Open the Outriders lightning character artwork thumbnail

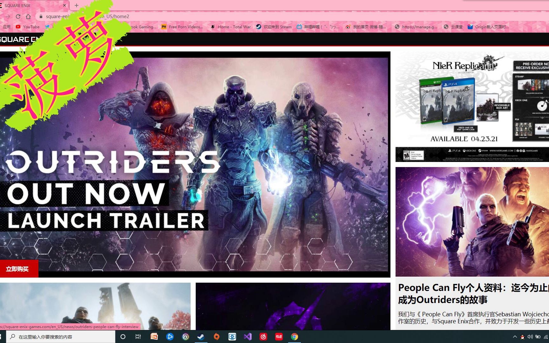[472, 222]
